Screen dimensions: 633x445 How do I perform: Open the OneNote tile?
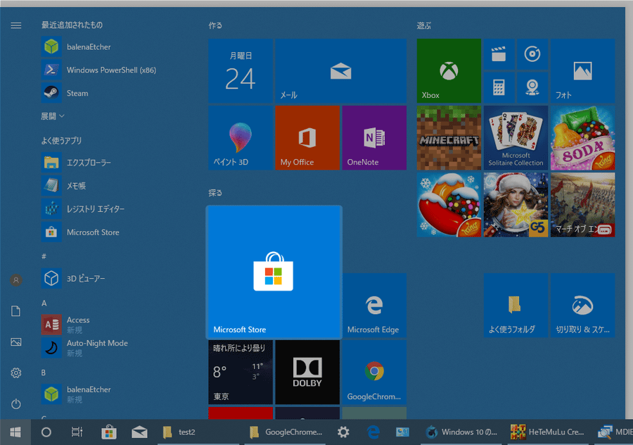[x=374, y=138]
